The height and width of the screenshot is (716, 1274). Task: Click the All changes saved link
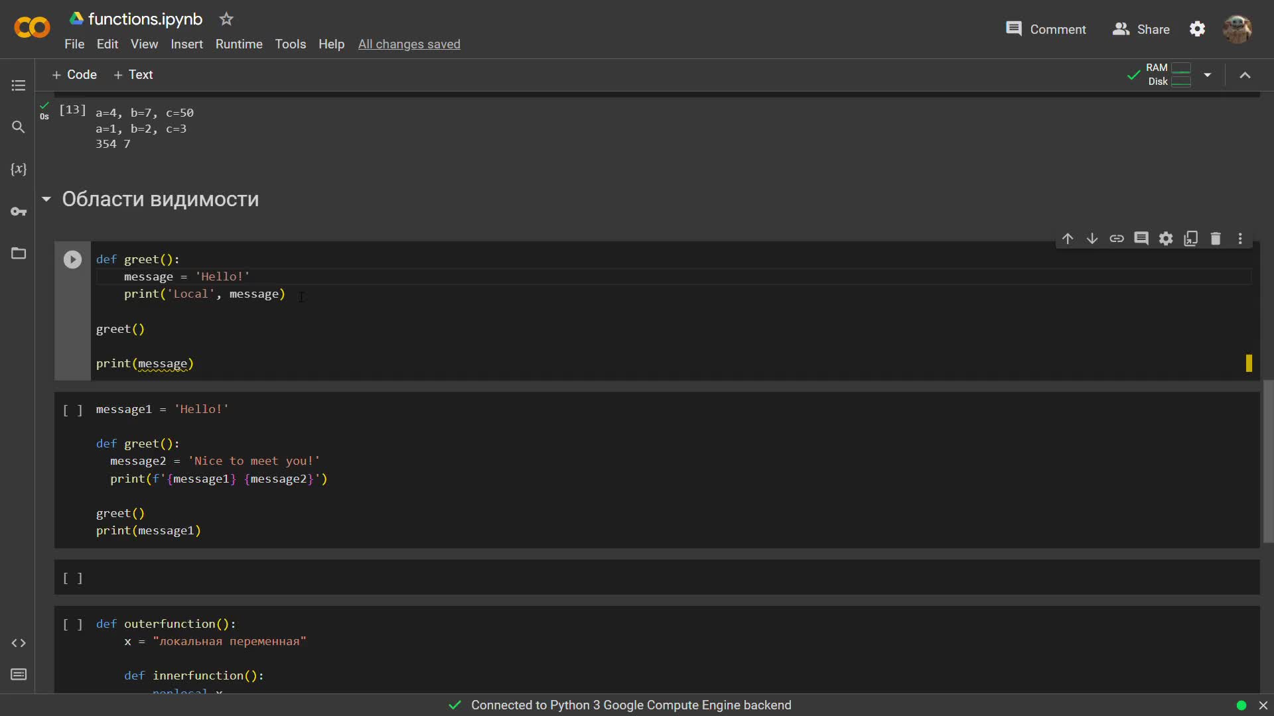[409, 44]
